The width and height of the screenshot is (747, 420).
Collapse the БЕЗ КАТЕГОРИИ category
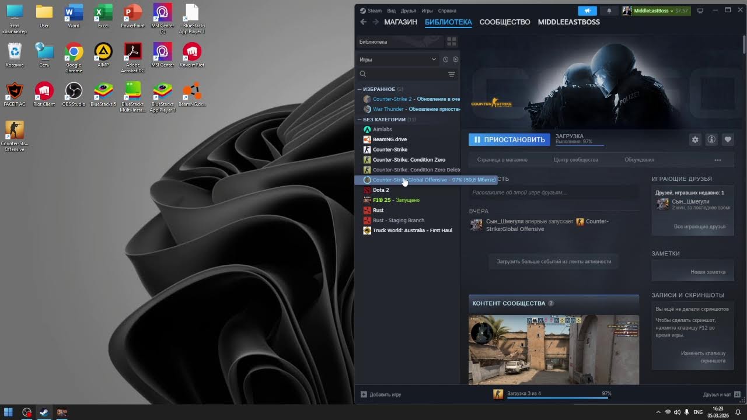pyautogui.click(x=359, y=120)
